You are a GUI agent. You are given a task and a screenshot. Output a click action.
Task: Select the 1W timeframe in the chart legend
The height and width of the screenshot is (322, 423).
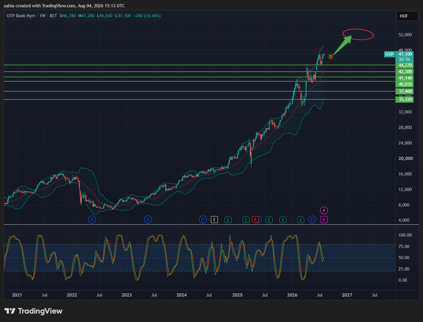(42, 16)
